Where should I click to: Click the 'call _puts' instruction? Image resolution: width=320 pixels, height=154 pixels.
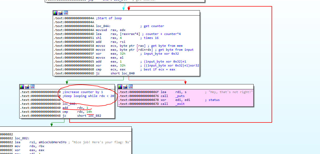tap(173, 96)
